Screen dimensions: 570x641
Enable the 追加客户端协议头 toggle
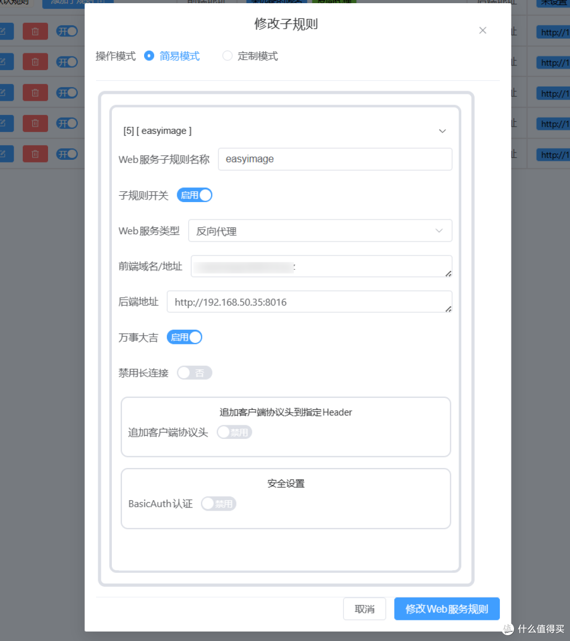pyautogui.click(x=234, y=432)
